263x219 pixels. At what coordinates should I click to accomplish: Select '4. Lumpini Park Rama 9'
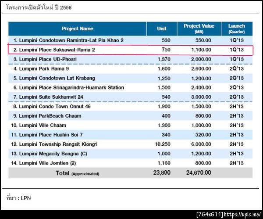[x=41, y=68]
